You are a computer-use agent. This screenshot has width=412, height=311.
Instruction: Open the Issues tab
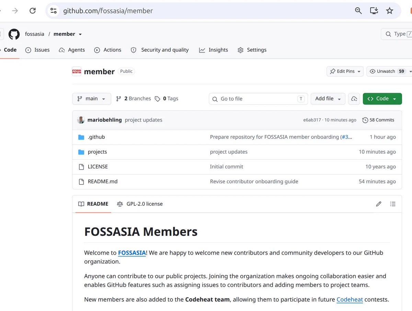point(37,50)
